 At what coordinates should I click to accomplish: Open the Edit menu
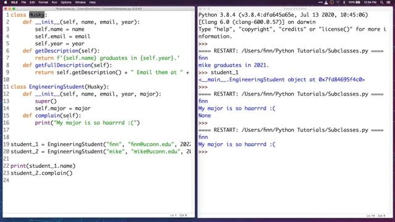32,2
